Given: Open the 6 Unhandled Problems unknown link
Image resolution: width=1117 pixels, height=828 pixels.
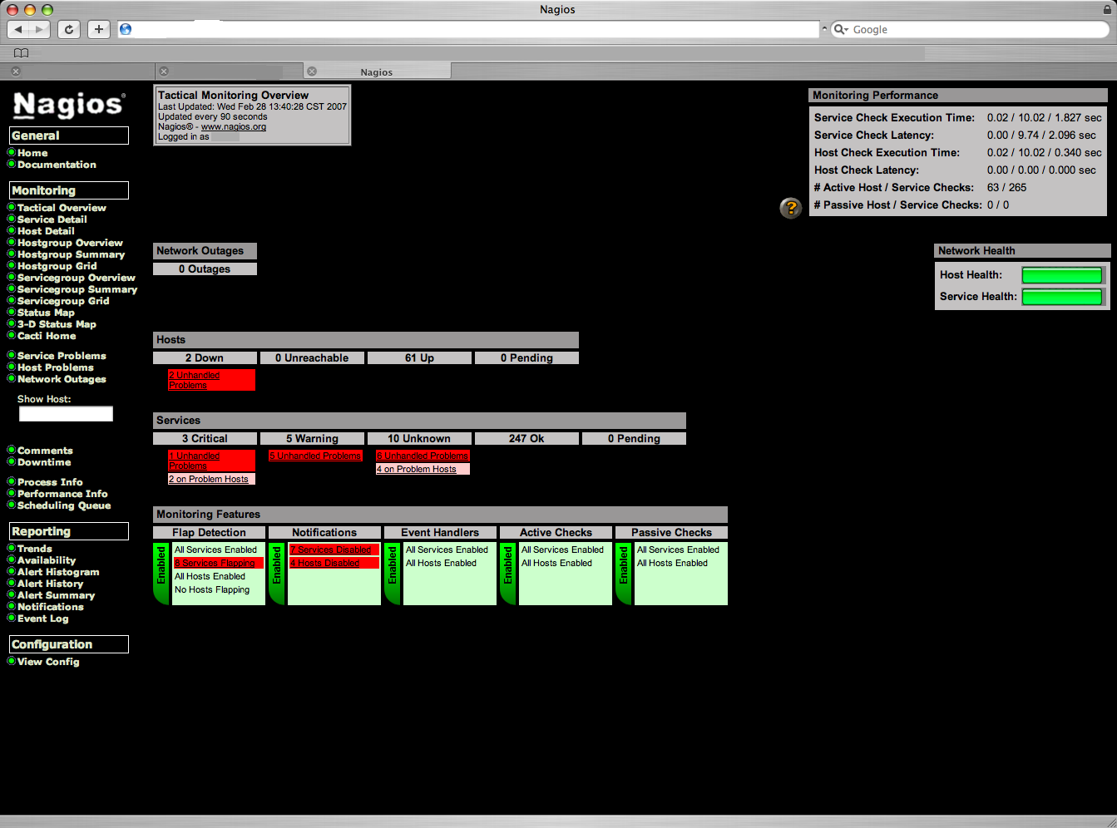Looking at the screenshot, I should point(423,456).
